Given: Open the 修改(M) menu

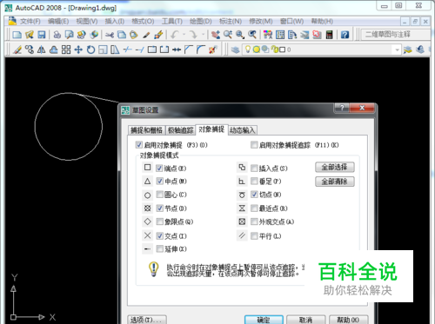Looking at the screenshot, I should pyautogui.click(x=261, y=22).
